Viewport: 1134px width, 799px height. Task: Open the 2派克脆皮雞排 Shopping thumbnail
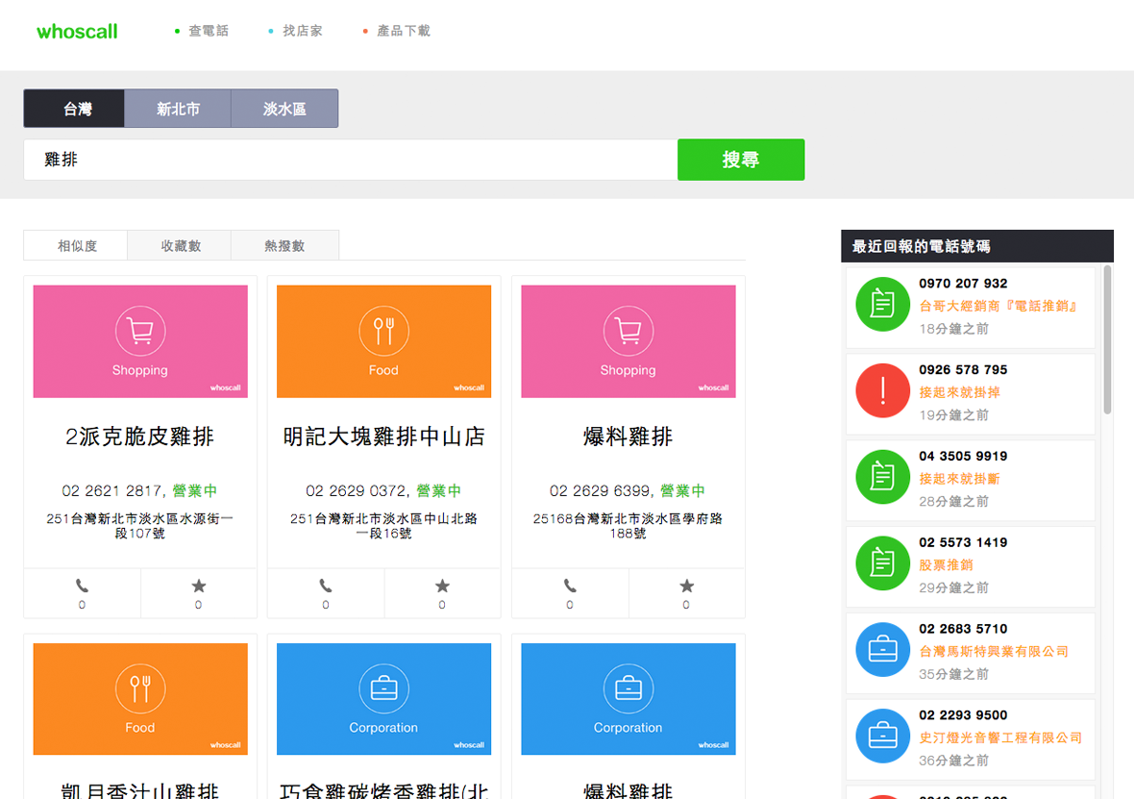coord(140,341)
